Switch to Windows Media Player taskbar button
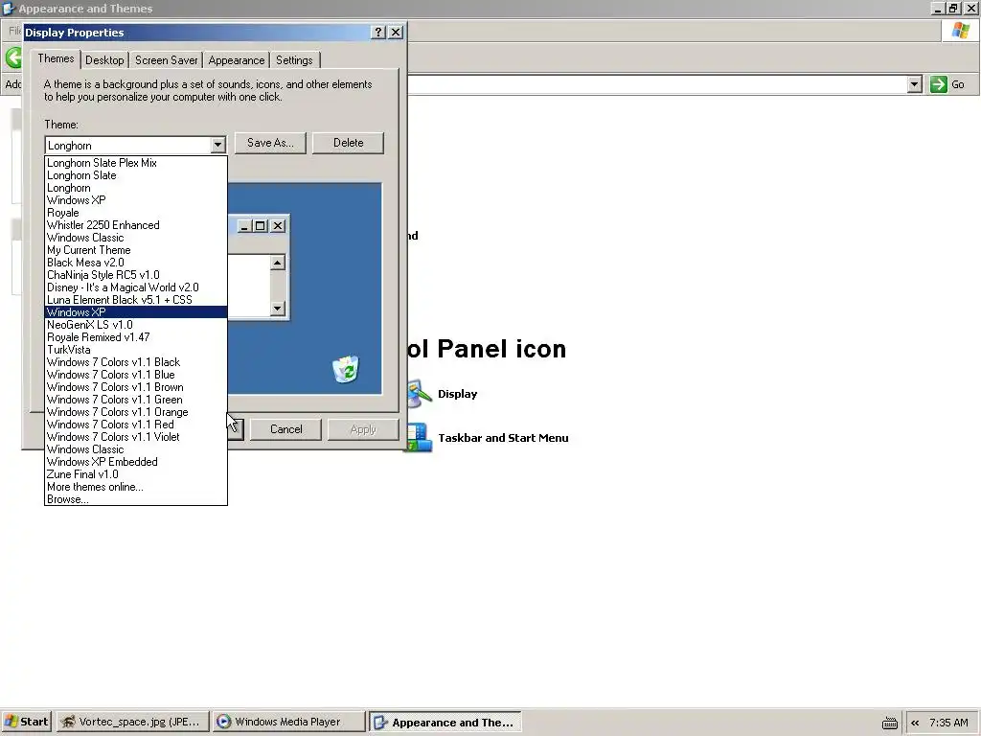Image resolution: width=981 pixels, height=736 pixels. click(x=288, y=722)
